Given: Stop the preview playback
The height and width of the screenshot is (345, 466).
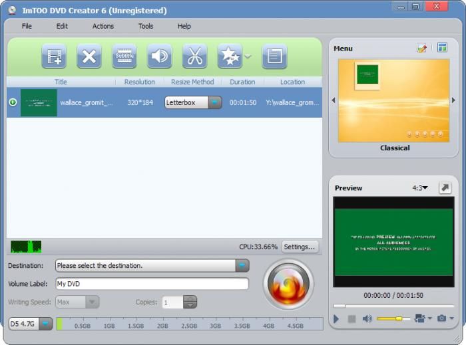Looking at the screenshot, I should [x=351, y=319].
